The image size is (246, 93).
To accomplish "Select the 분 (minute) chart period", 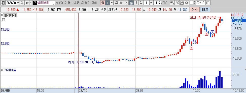I will click(x=131, y=3).
